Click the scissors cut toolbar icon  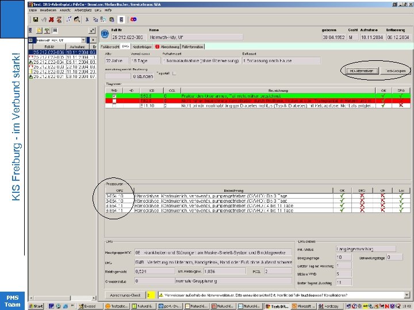pyautogui.click(x=87, y=20)
